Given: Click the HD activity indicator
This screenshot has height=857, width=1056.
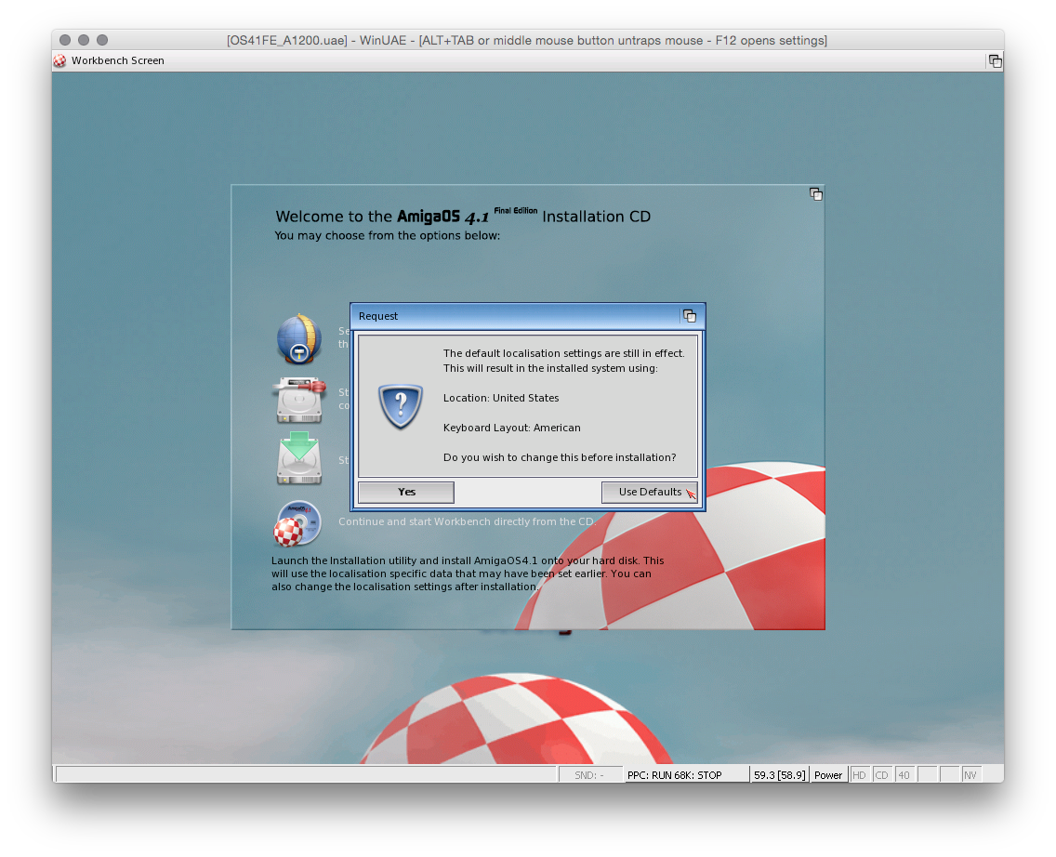Looking at the screenshot, I should pyautogui.click(x=859, y=775).
